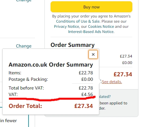Click the Total before VAT label
144x127 pixels.
26,88
